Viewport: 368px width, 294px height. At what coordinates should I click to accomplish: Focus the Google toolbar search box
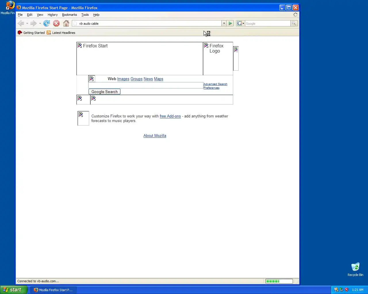pos(268,24)
